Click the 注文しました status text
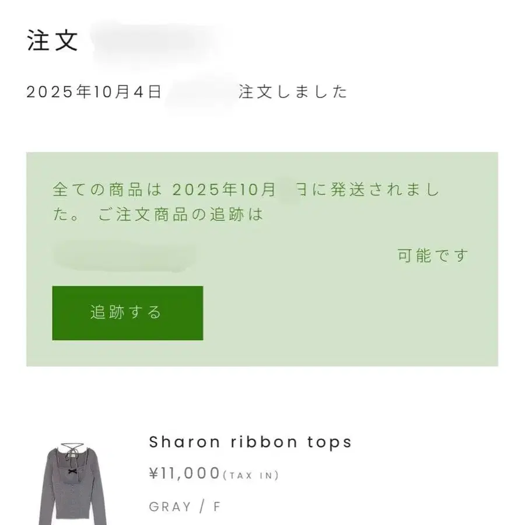This screenshot has width=525, height=525. click(293, 92)
